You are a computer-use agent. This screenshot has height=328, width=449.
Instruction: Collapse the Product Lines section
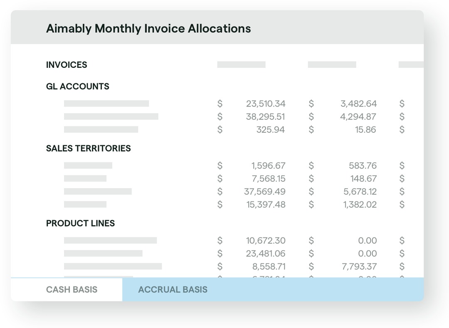(80, 223)
